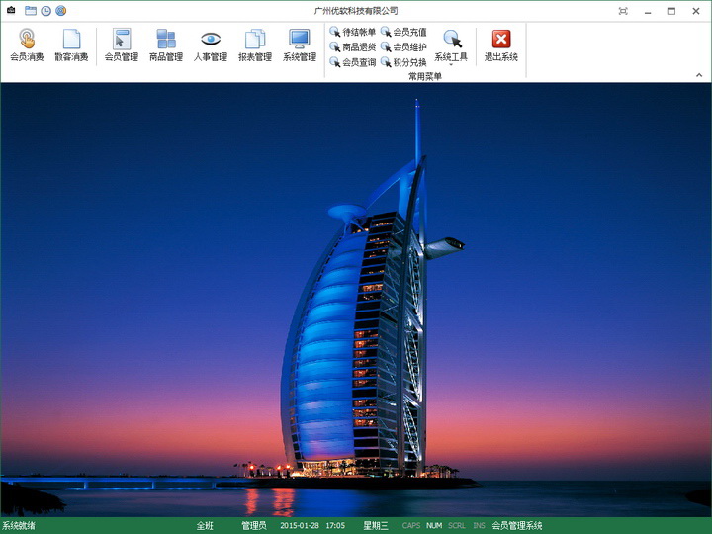Click the NUM indicator in status bar
The height and width of the screenshot is (534, 712).
tap(434, 526)
